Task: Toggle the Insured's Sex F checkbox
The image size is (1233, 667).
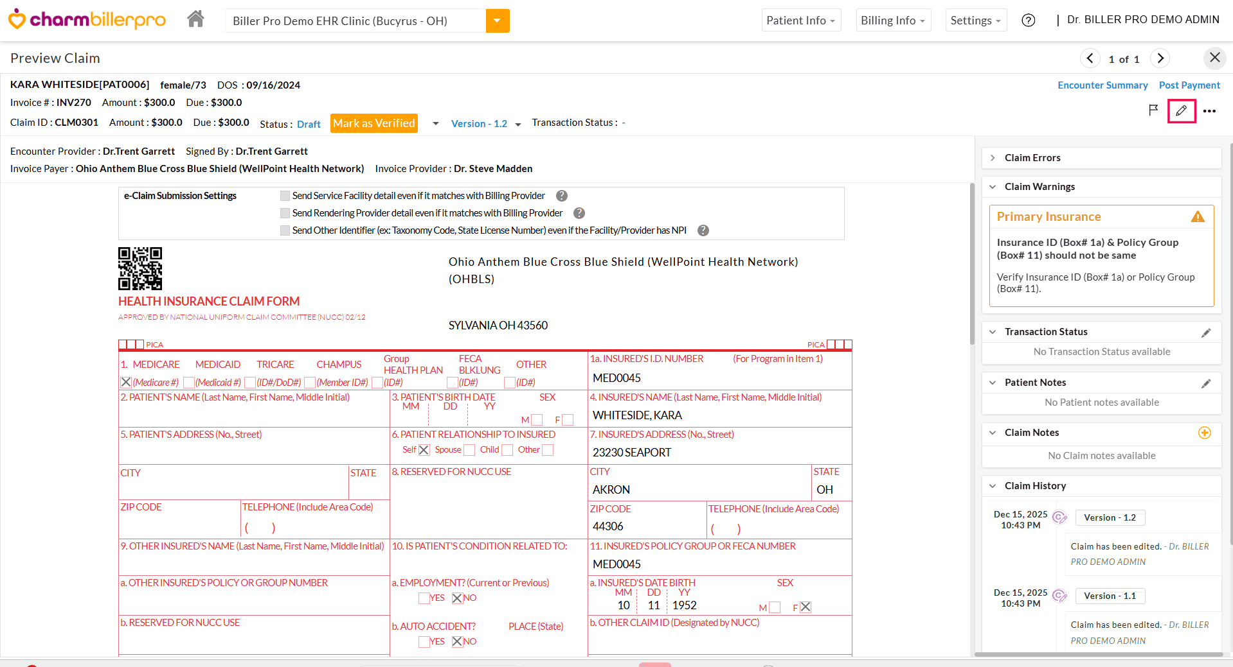Action: pyautogui.click(x=806, y=607)
